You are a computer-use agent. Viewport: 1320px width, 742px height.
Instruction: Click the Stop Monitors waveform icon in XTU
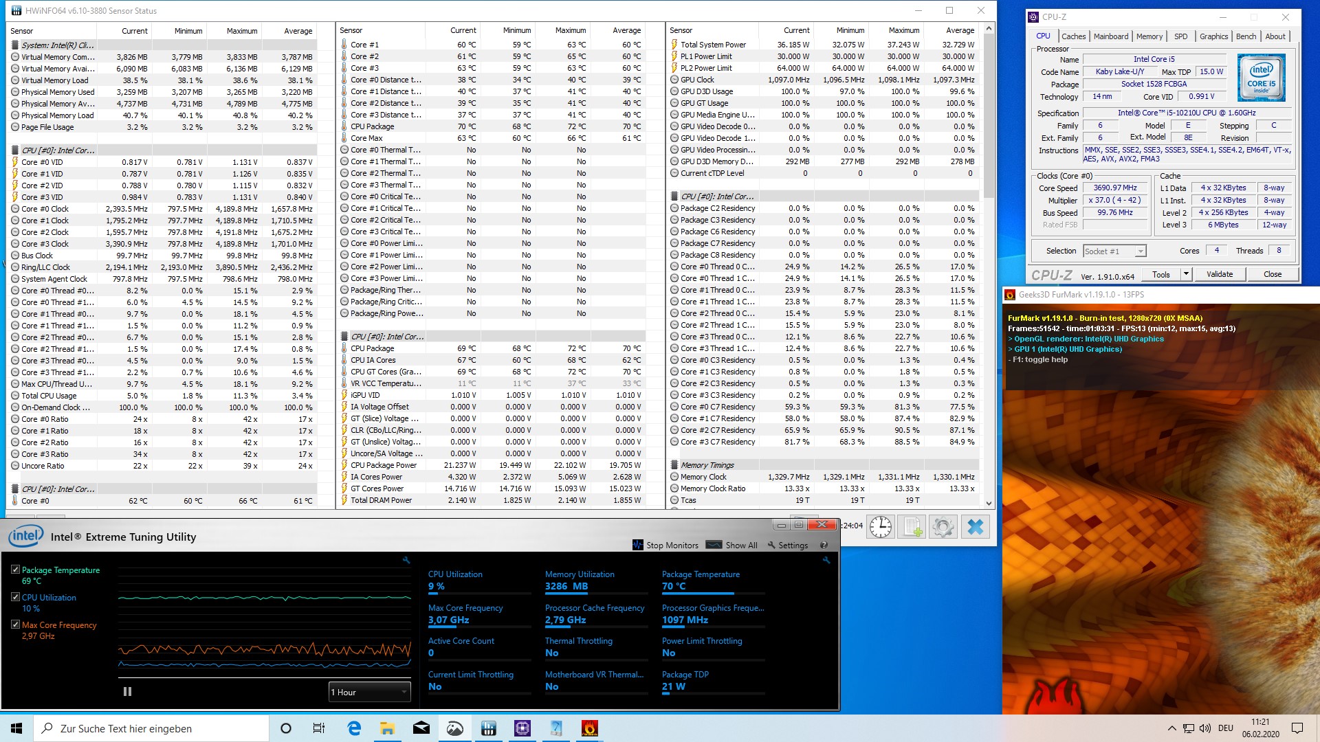click(637, 545)
